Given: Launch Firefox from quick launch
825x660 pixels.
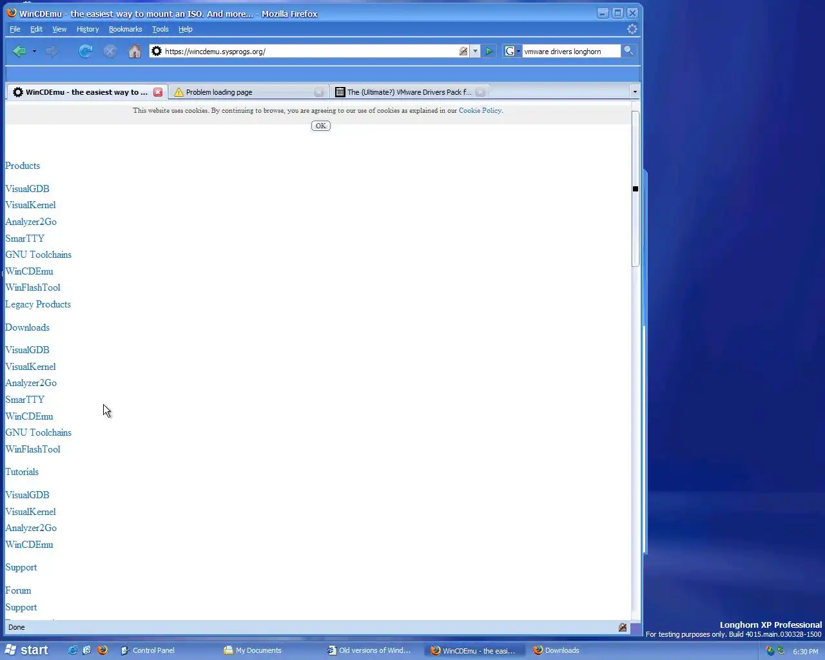Looking at the screenshot, I should click(x=102, y=650).
